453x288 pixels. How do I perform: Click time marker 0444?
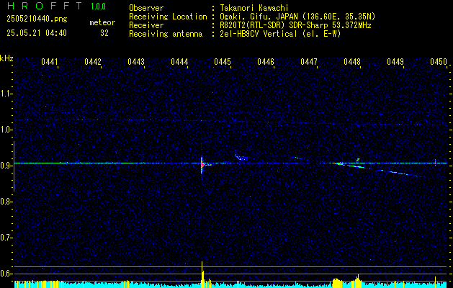(x=179, y=62)
